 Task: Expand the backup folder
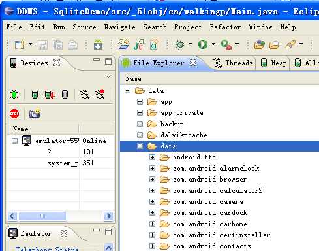point(140,124)
